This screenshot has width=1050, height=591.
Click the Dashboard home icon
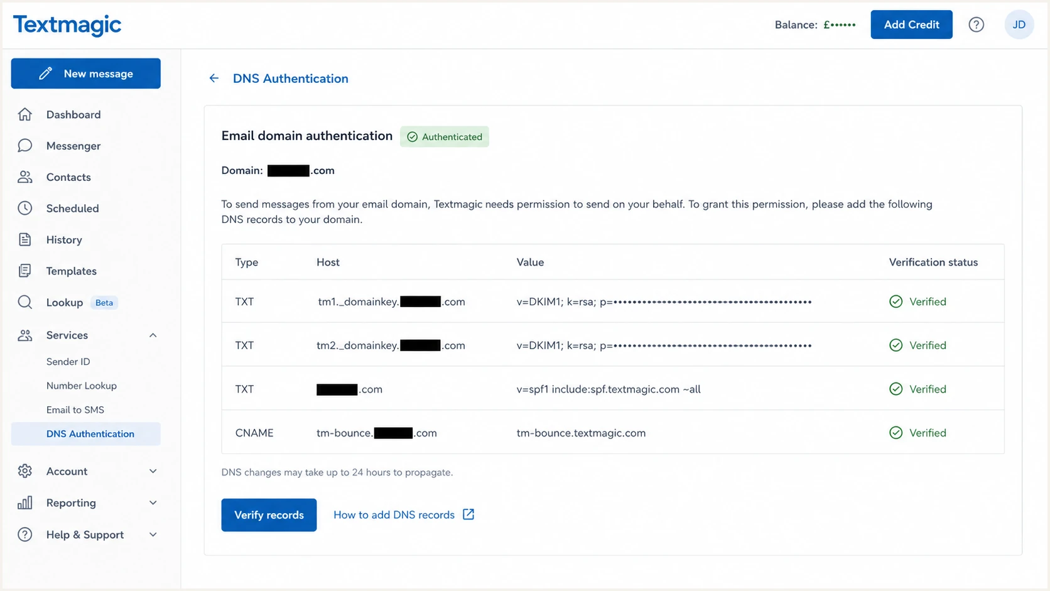click(x=25, y=114)
